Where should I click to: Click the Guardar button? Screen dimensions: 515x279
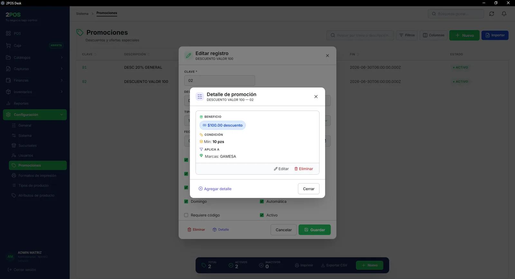pos(314,230)
